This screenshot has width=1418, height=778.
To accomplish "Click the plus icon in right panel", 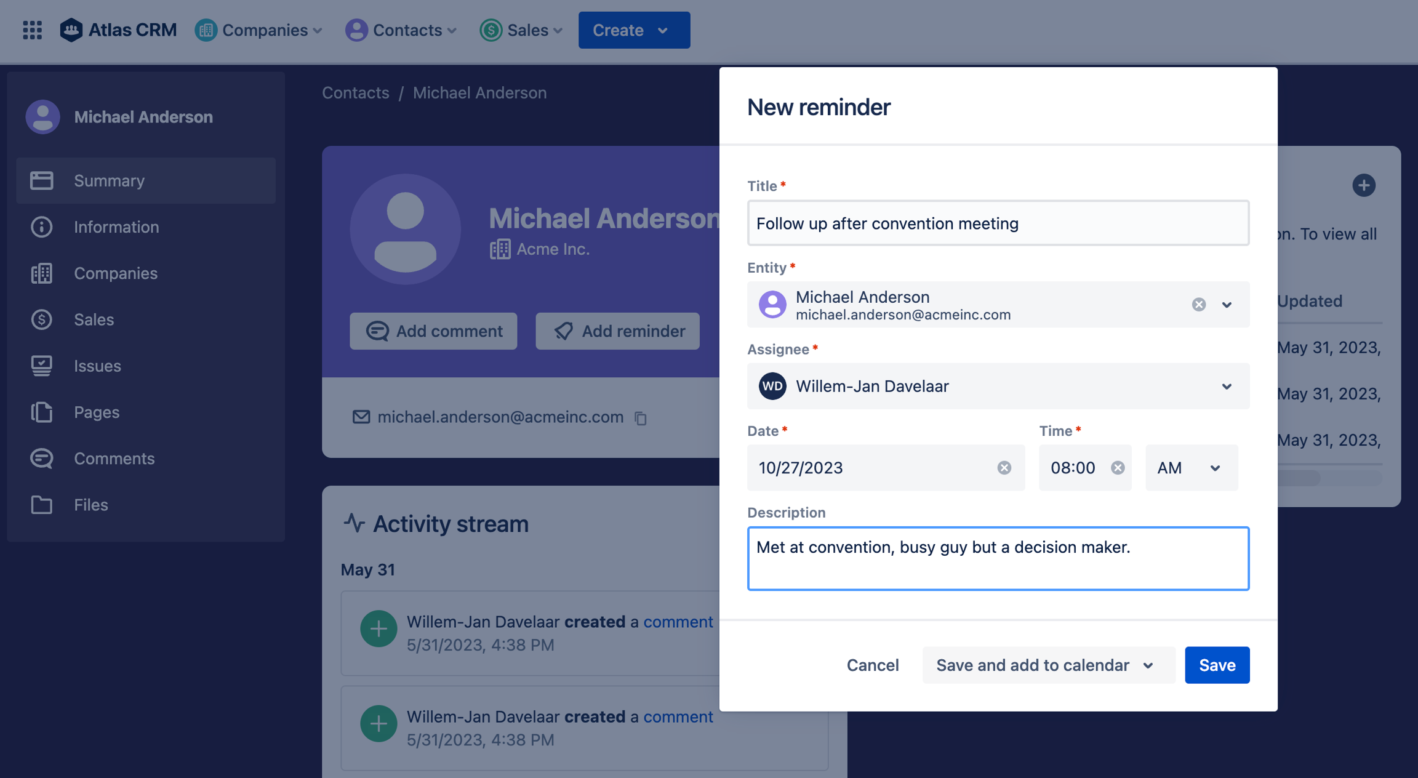I will tap(1363, 185).
